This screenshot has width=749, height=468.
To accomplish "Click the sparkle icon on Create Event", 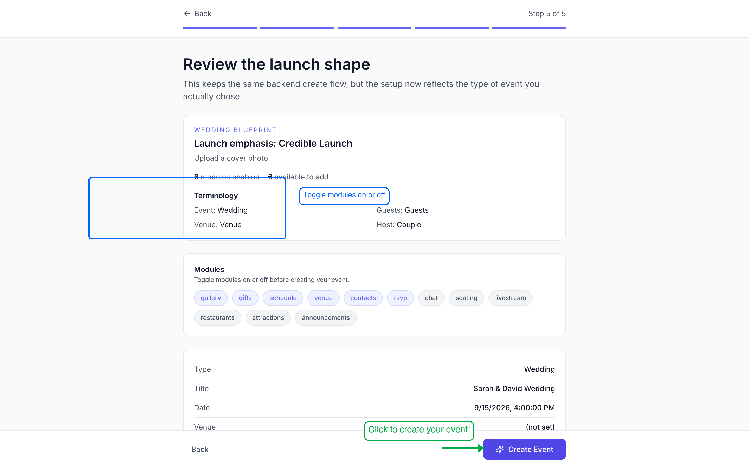I will [500, 449].
